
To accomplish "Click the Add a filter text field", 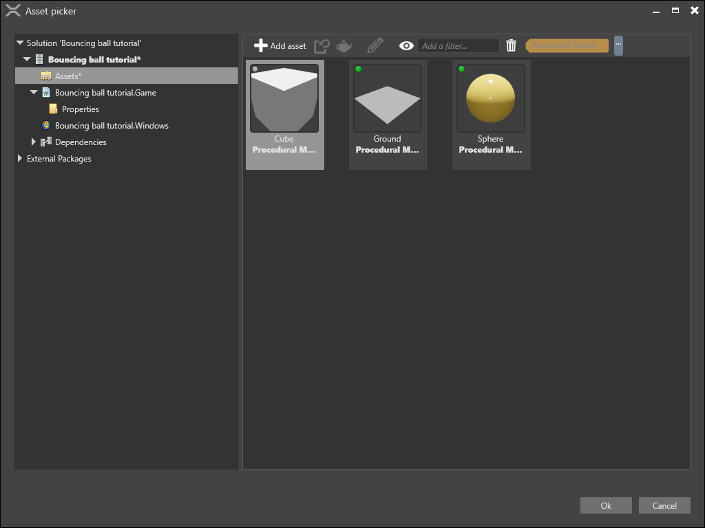I will tap(458, 45).
